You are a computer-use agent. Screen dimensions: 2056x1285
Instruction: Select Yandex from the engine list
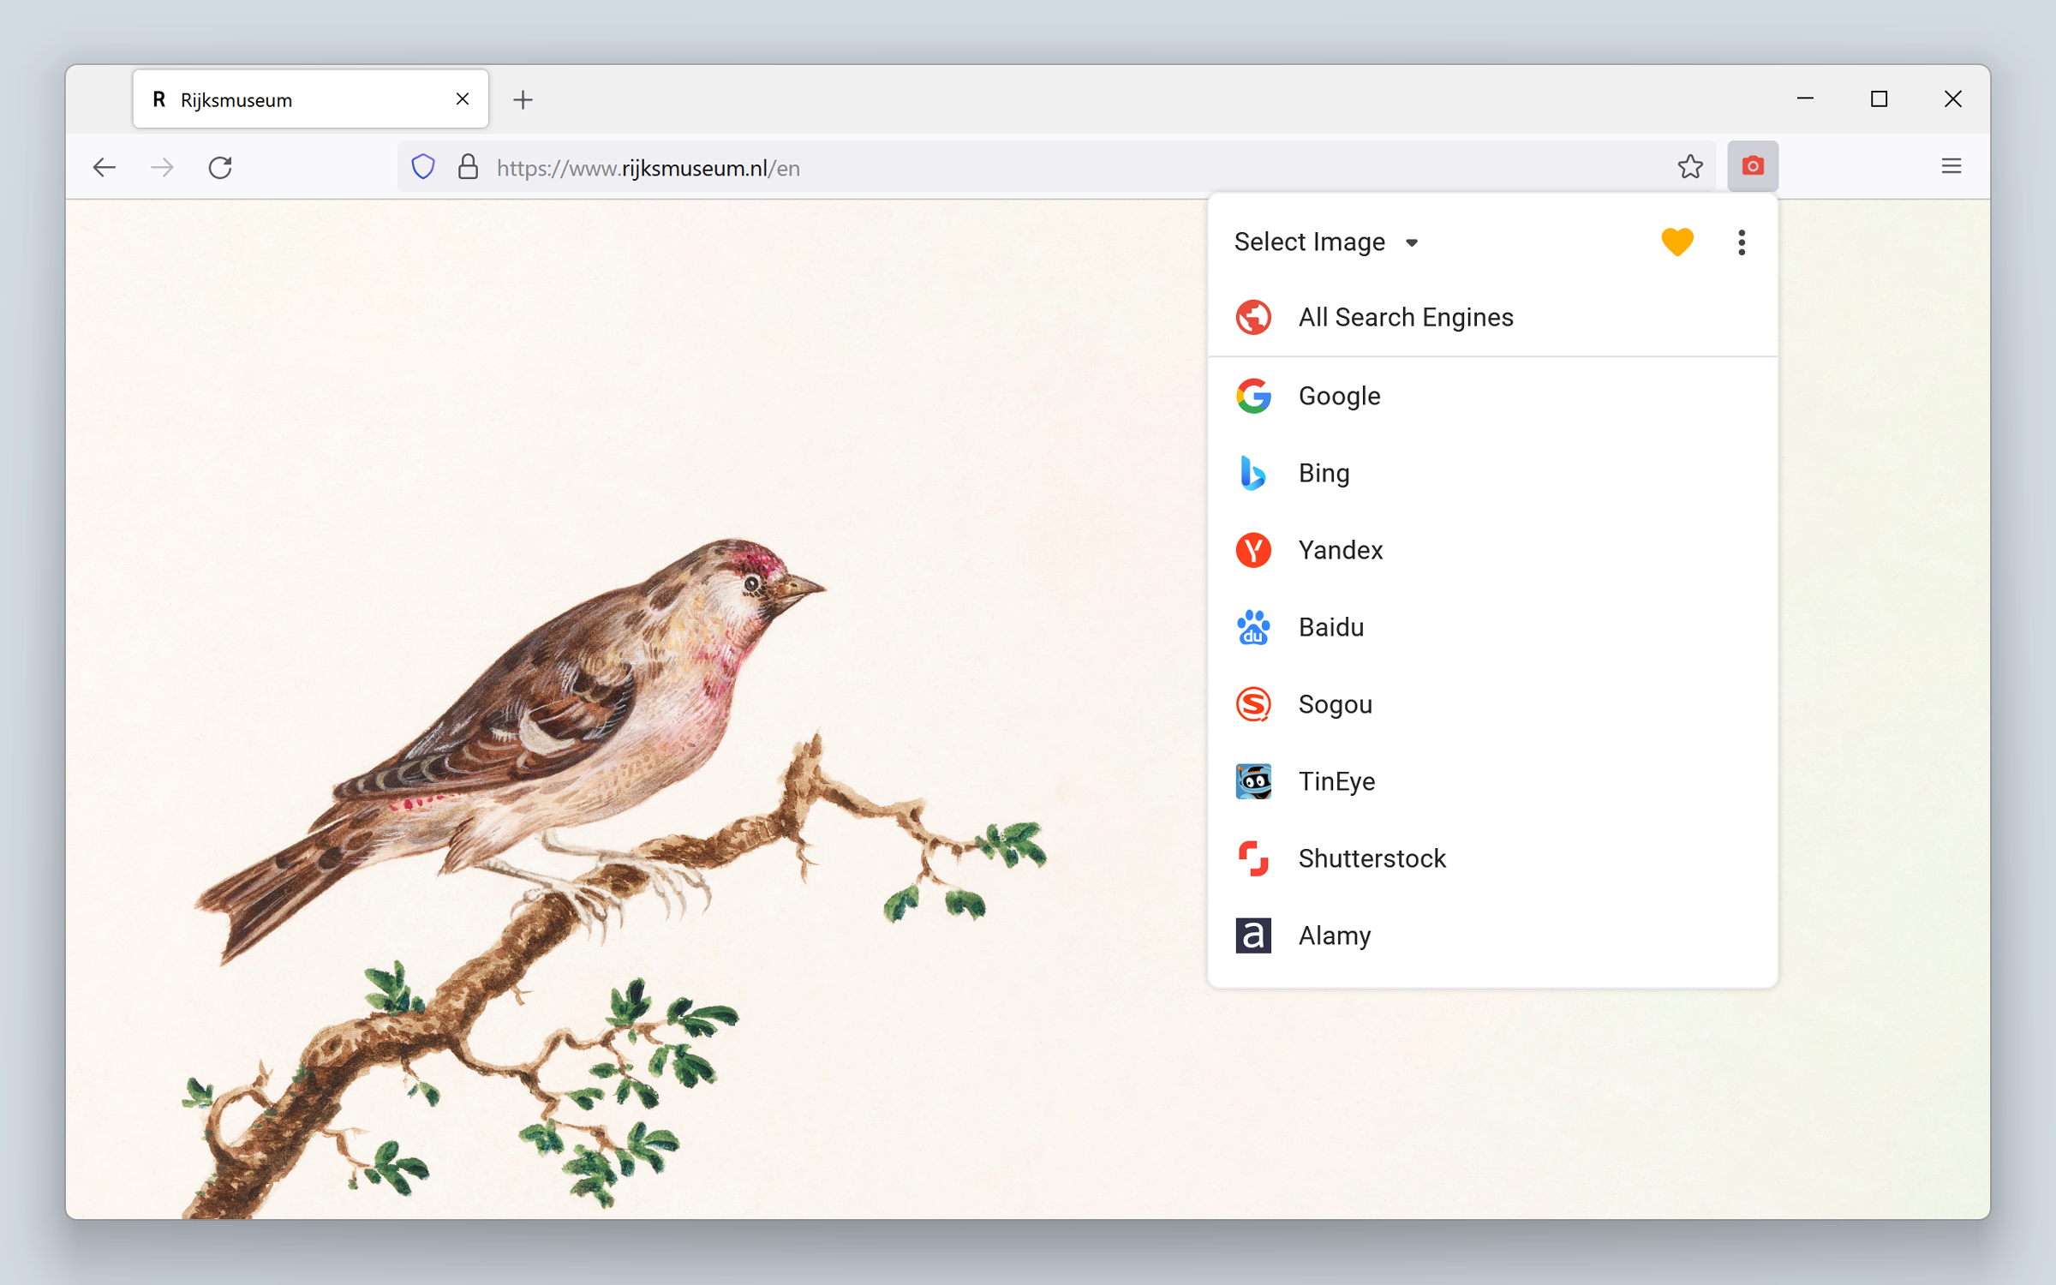pyautogui.click(x=1340, y=550)
